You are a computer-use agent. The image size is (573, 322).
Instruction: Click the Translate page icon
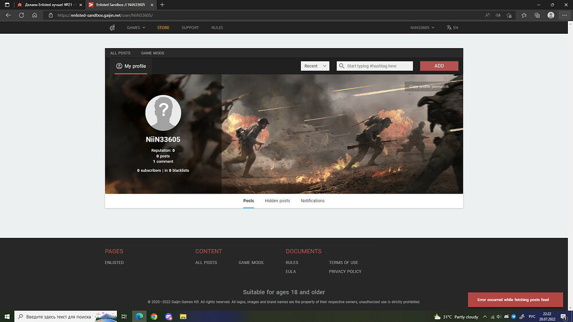[498, 15]
